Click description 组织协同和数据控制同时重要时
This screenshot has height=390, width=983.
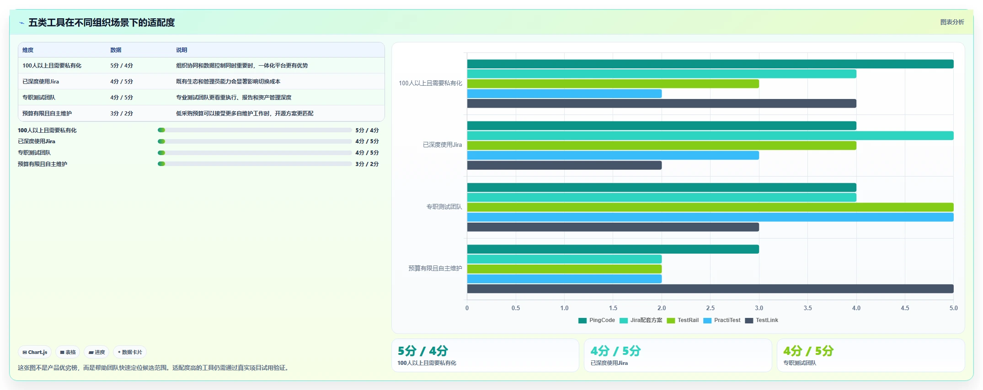coord(242,66)
